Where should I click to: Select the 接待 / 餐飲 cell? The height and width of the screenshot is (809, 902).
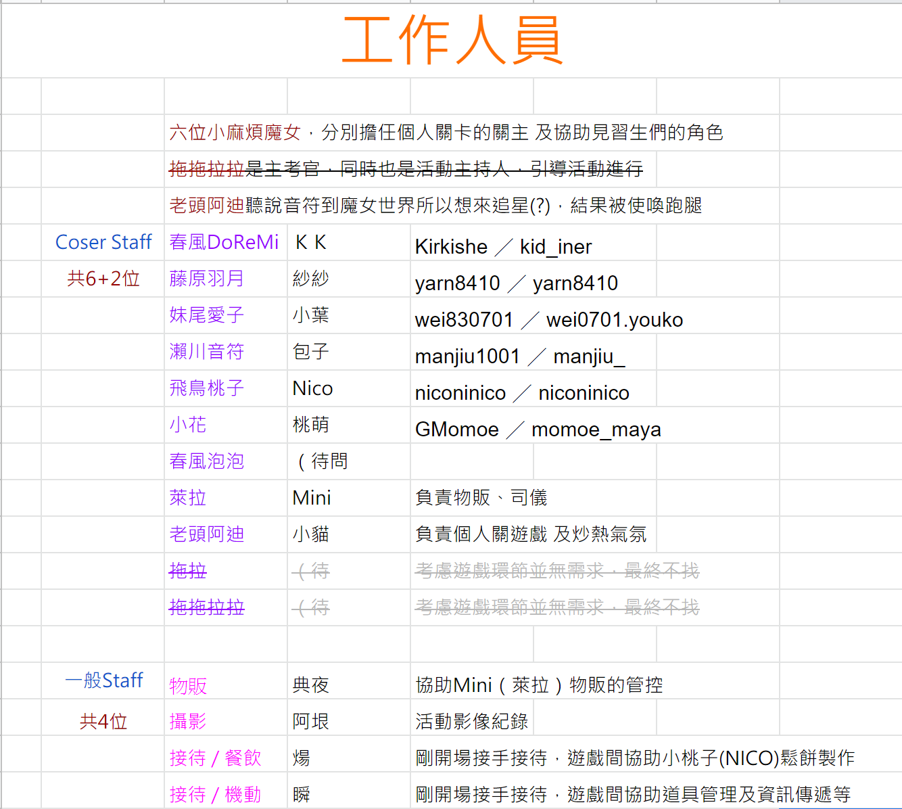point(226,754)
